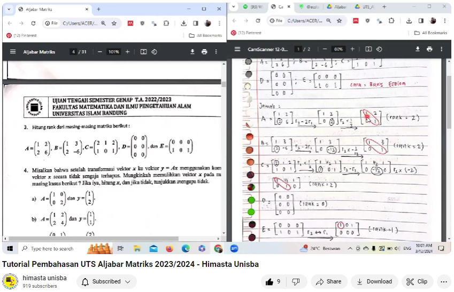Image resolution: width=454 pixels, height=292 pixels.
Task: Rotate the CamScanner PDF page
Action: pos(379,49)
